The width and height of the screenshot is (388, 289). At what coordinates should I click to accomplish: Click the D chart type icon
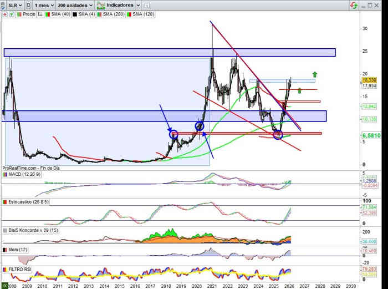[29, 5]
